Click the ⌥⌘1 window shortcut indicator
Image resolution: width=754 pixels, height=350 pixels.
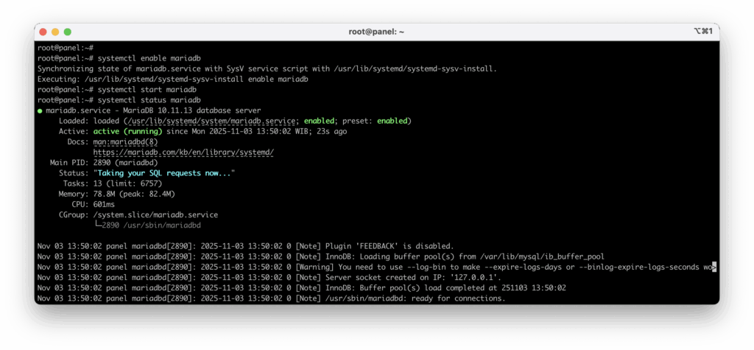[x=701, y=32]
